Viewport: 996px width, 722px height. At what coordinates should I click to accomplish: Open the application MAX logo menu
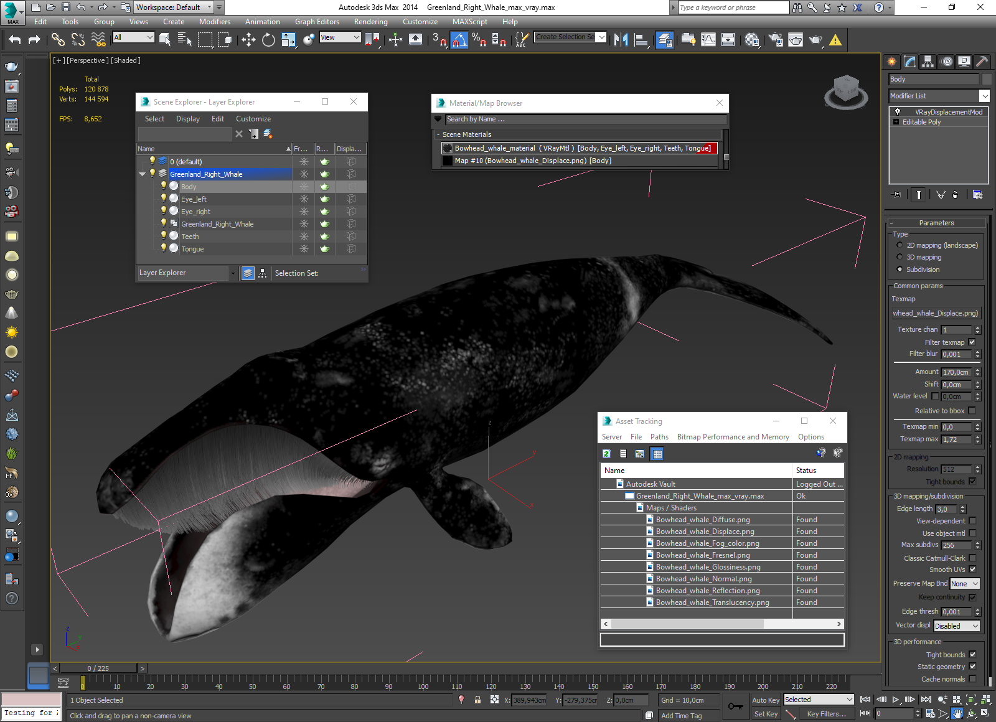[12, 12]
